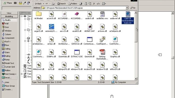This screenshot has width=175, height=98.
Task: Select the Wall tool
Action: click(5, 24)
